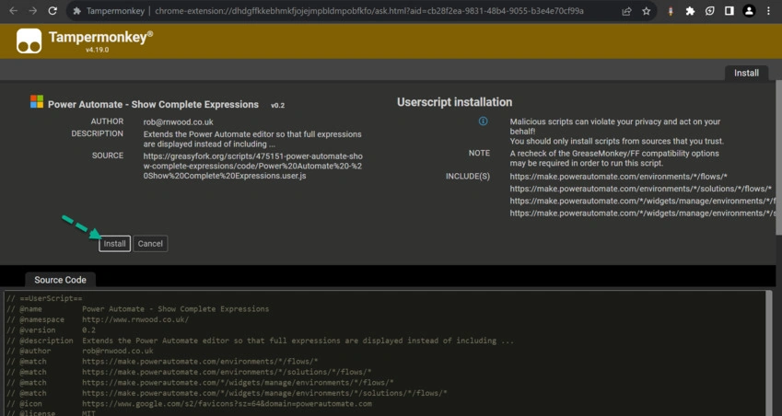Screen dimensions: 782x416
Task: Bookmark this page with the star icon
Action: pos(647,11)
